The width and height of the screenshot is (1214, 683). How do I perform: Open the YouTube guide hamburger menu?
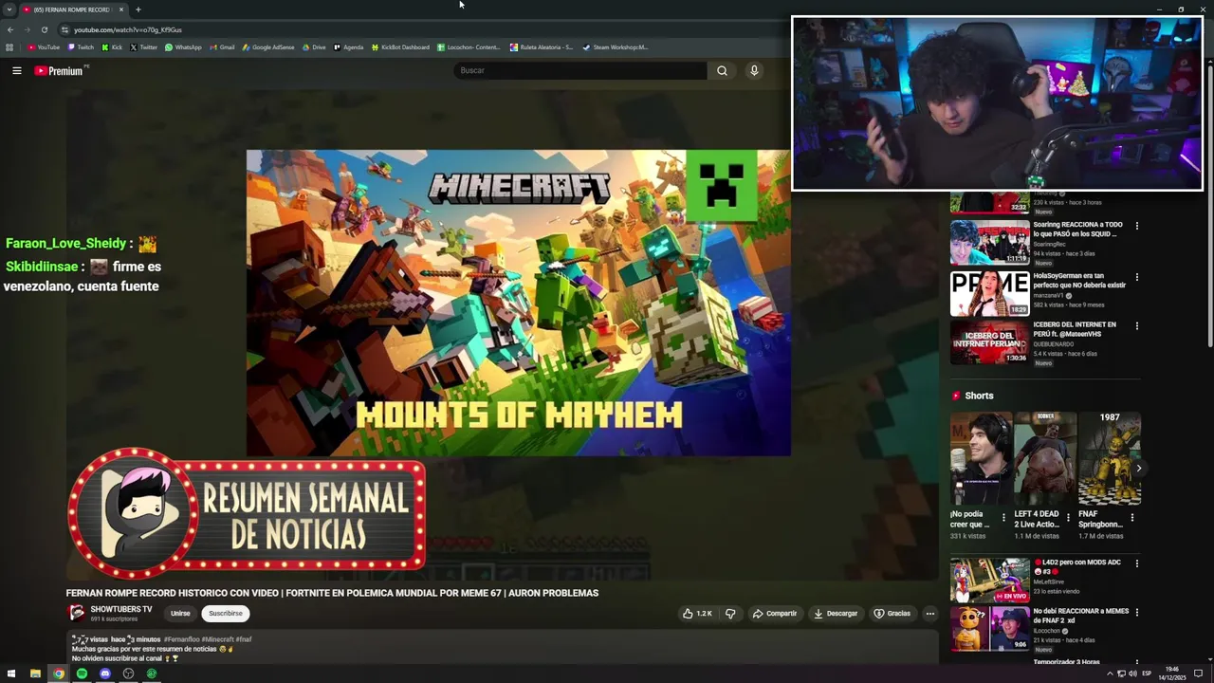(16, 70)
